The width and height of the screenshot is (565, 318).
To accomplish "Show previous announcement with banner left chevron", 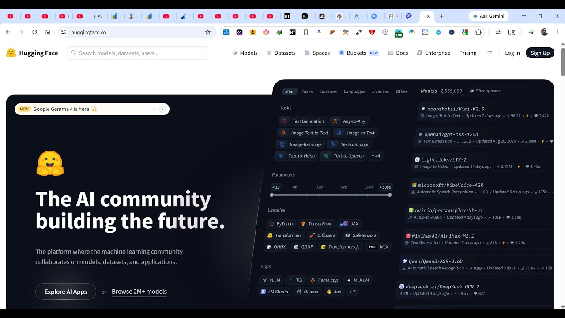I will [x=154, y=109].
